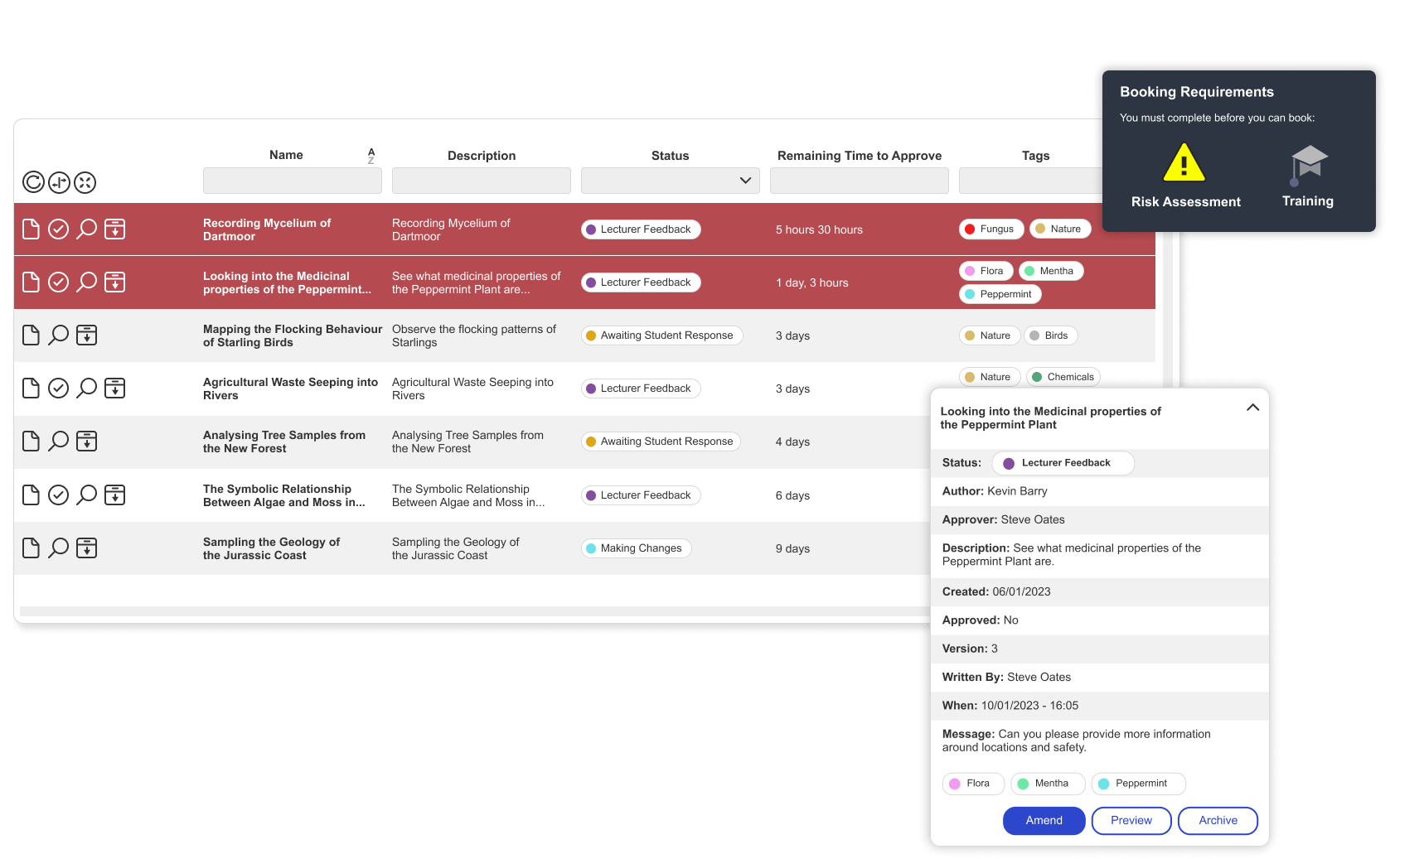Screen dimensions: 1424x859
Task: Click the fit column widths icon
Action: click(x=59, y=182)
